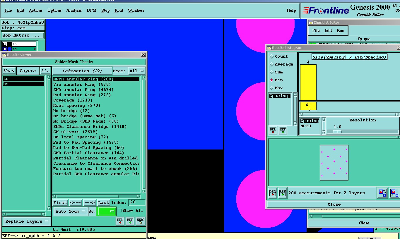This screenshot has width=400, height=239.
Task: Open the Sv green color dropdown
Action: coord(107,211)
